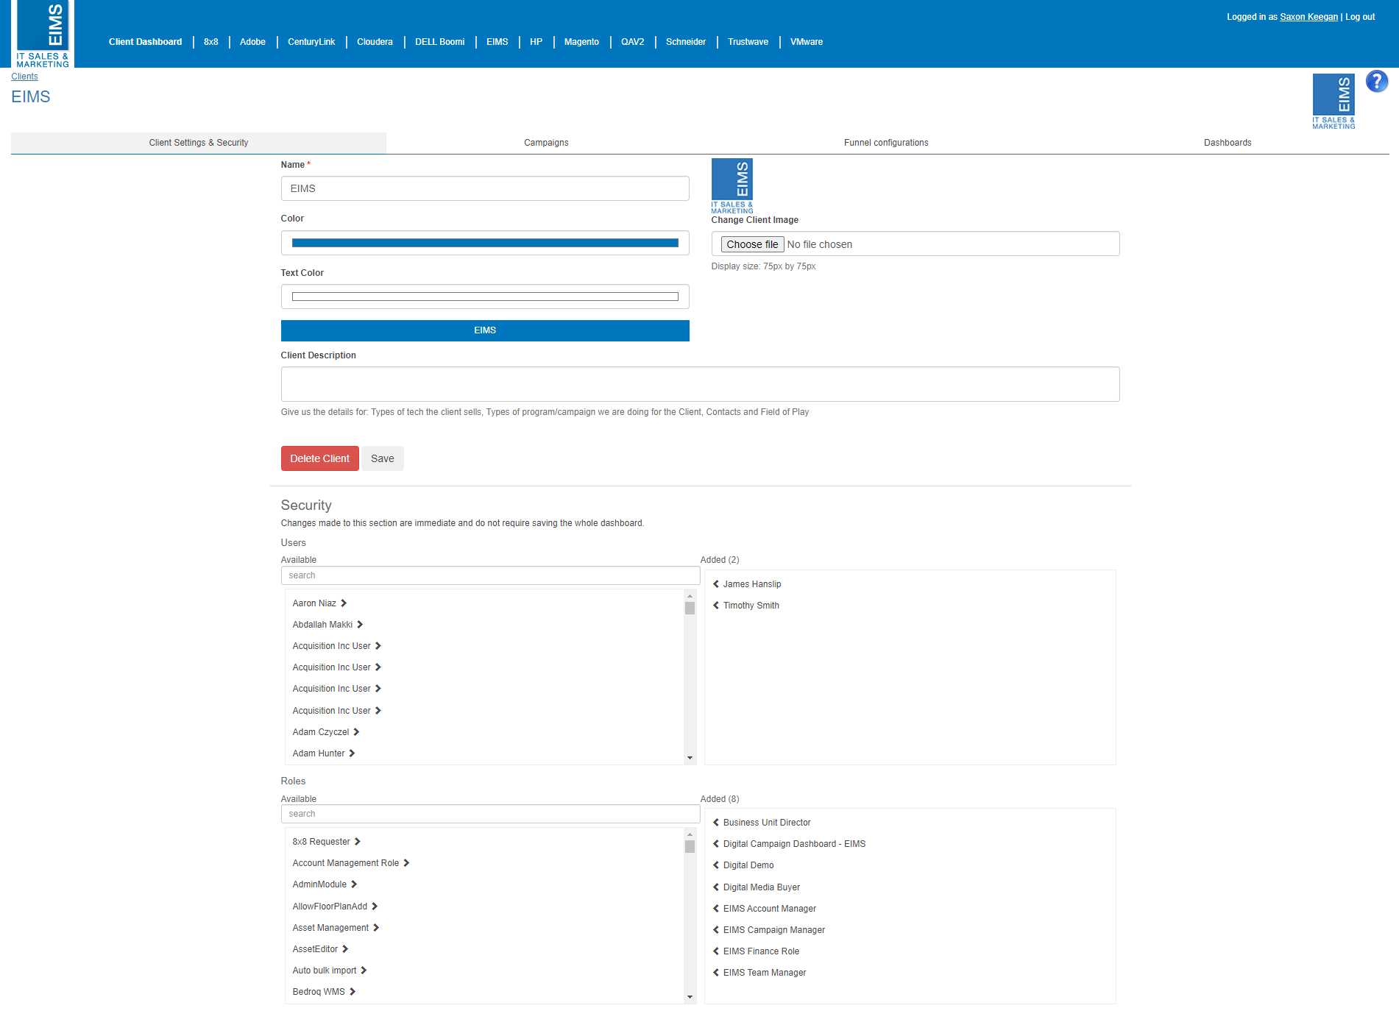Click the blue EIMS color preview bar
Viewport: 1399px width, 1011px height.
coord(485,330)
